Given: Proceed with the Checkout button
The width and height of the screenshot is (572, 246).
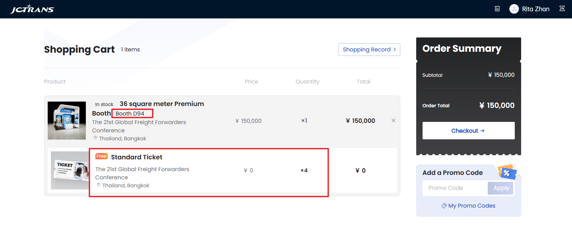Looking at the screenshot, I should [468, 131].
